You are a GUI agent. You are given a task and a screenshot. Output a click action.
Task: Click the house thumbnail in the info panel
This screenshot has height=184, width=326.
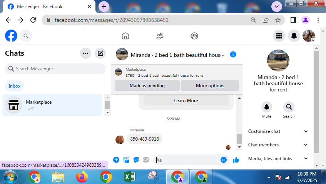point(278,60)
